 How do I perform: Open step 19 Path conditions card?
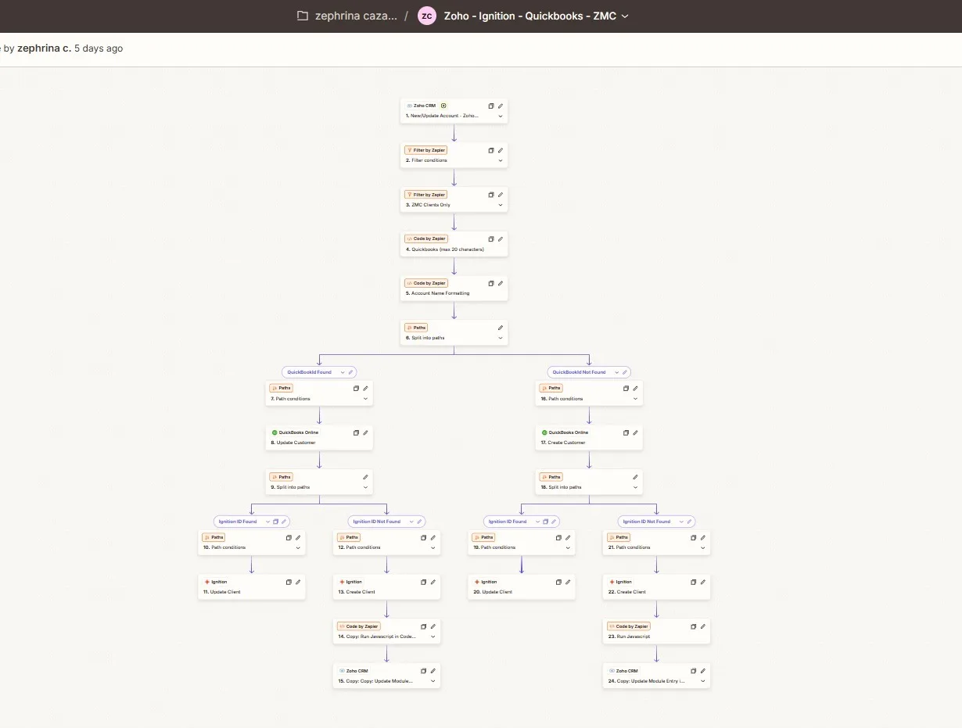click(x=521, y=543)
